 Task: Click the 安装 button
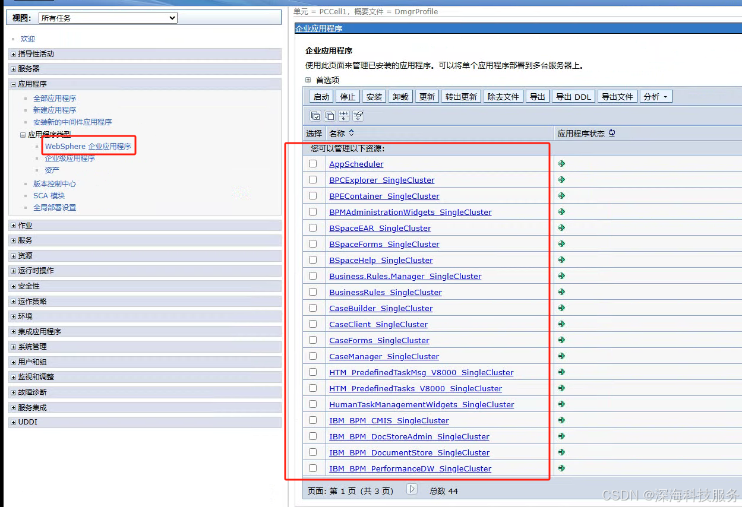(x=374, y=97)
